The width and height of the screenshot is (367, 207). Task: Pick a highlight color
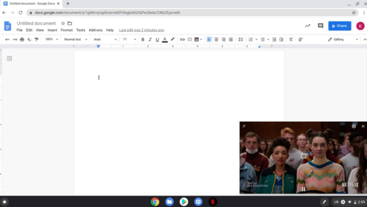point(172,39)
